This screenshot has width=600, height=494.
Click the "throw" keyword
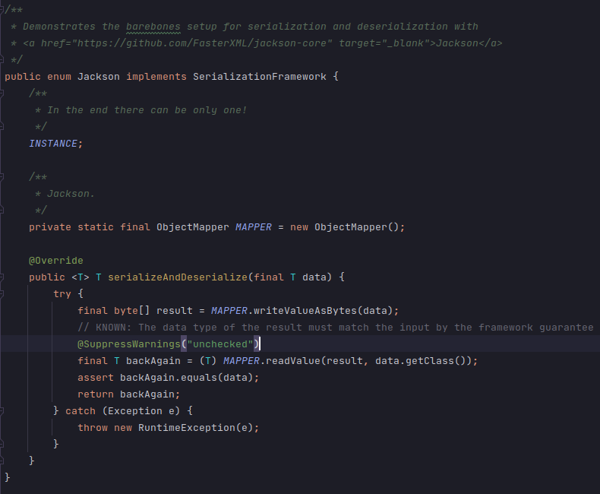tap(93, 428)
